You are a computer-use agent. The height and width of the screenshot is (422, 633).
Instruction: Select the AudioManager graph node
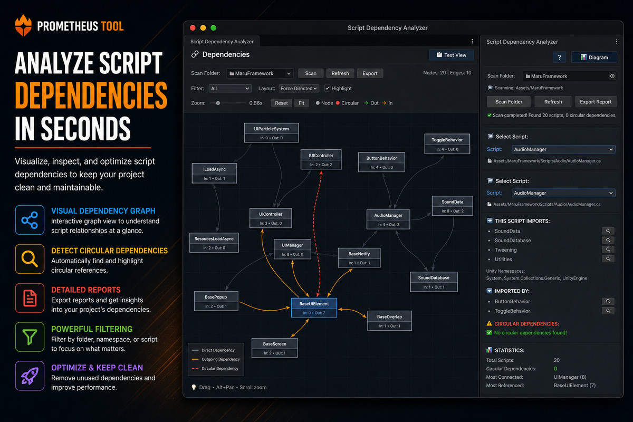388,219
